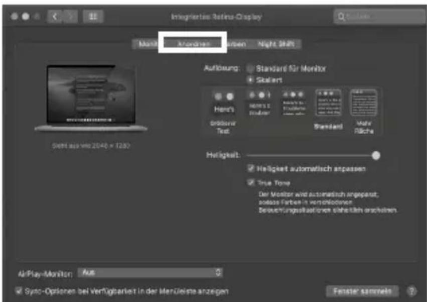Choose Skaliert resolution radio button
This screenshot has height=302, width=427.
250,80
